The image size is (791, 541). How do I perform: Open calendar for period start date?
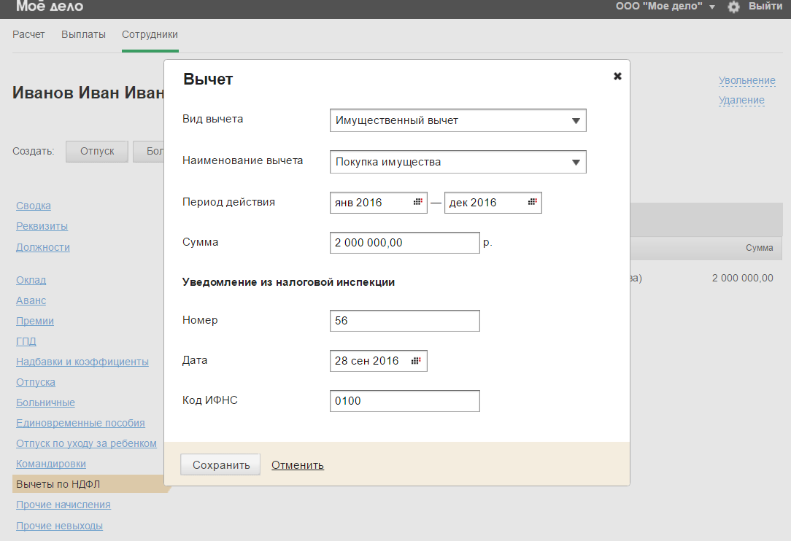point(419,203)
